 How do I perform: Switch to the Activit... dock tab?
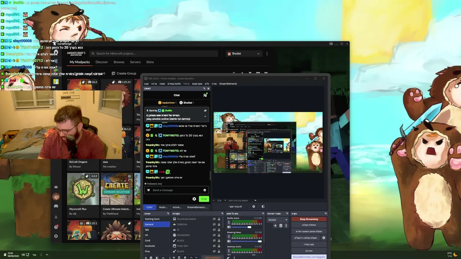(177, 207)
